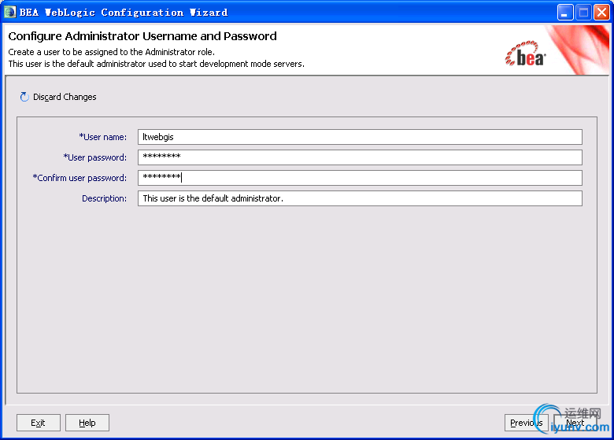Select the User password field

(x=360, y=157)
